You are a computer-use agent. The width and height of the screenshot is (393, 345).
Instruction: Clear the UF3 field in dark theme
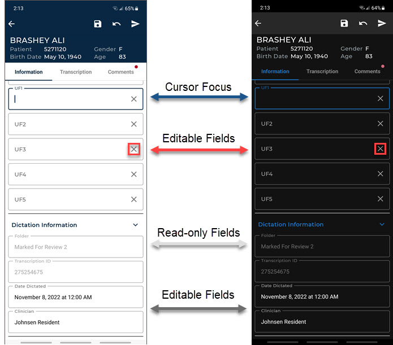[381, 149]
